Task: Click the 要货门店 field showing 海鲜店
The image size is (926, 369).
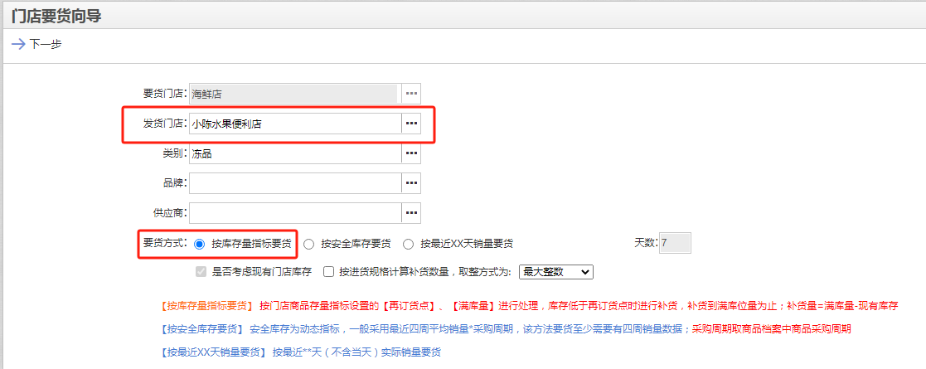Action: tap(295, 93)
